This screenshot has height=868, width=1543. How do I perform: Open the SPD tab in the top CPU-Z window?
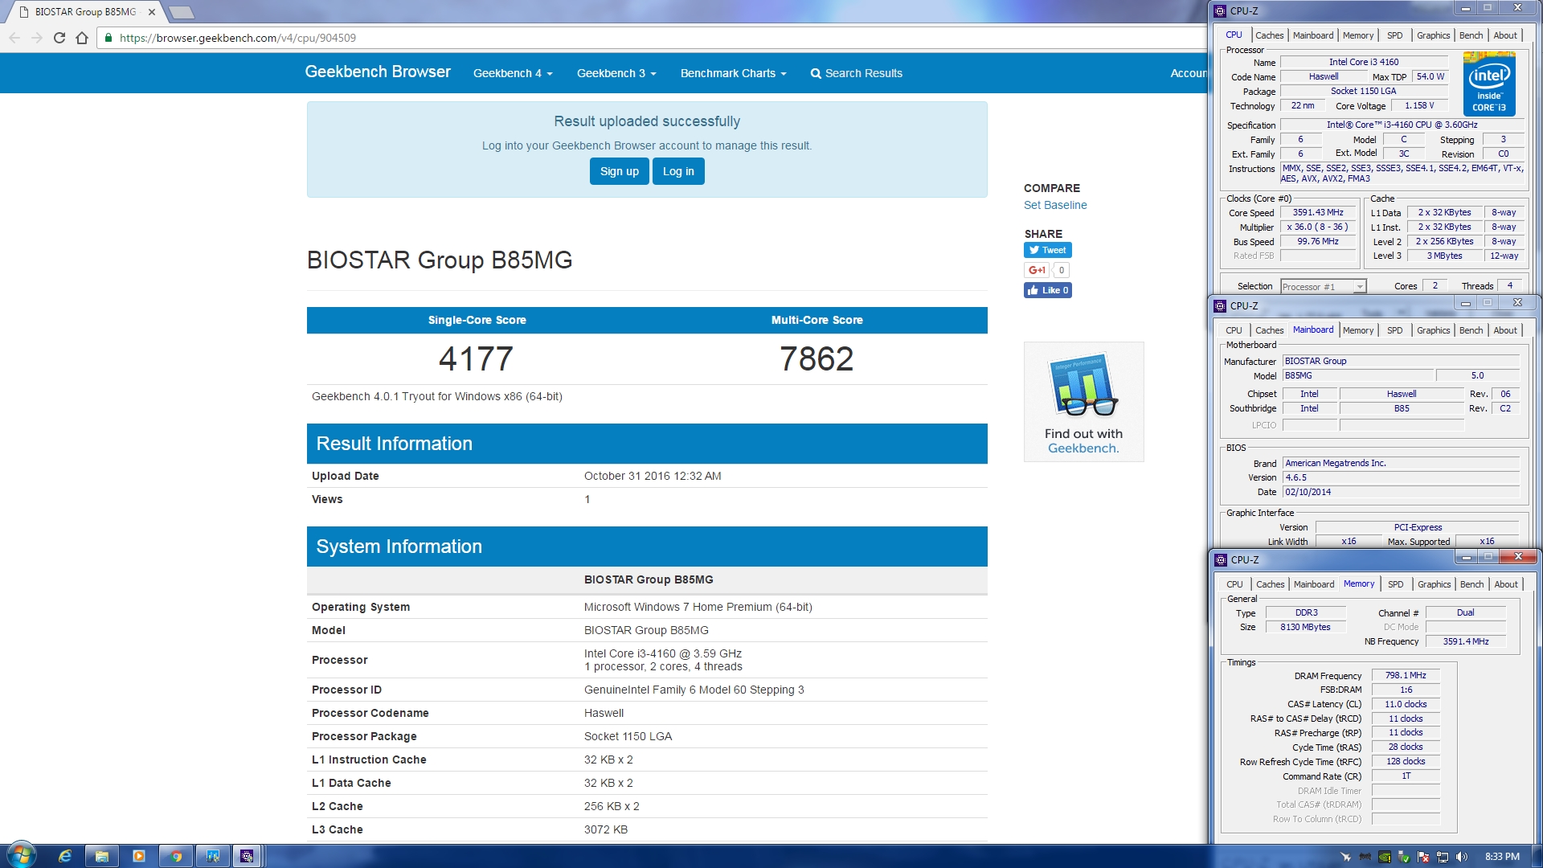pyautogui.click(x=1394, y=35)
